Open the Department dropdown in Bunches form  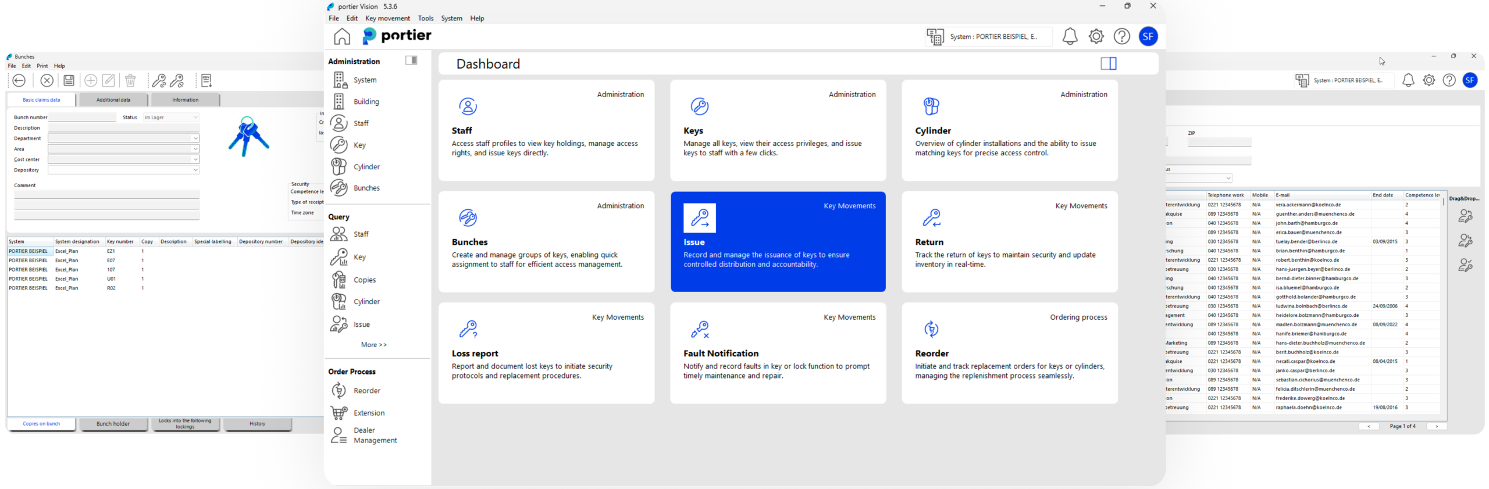tap(195, 138)
